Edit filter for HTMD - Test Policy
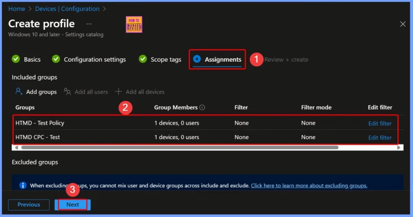Screen dimensions: 413x217 380,123
